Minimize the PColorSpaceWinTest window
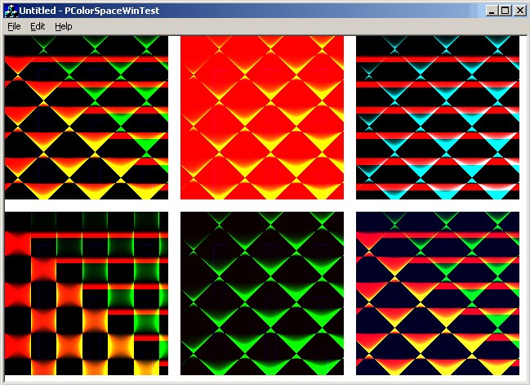The height and width of the screenshot is (385, 530). 492,11
